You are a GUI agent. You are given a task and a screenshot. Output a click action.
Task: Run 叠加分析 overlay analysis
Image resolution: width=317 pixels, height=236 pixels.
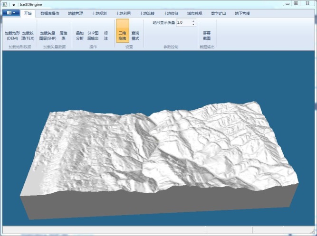coord(80,35)
